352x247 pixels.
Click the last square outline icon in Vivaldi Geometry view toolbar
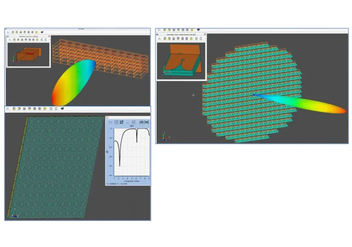pyautogui.click(x=201, y=39)
